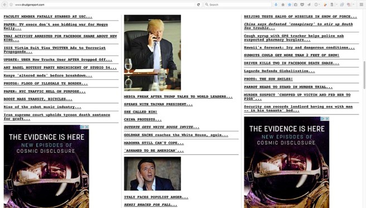Open 'SHE CALLED HIM!' link
The image size is (366, 208).
[141, 112]
